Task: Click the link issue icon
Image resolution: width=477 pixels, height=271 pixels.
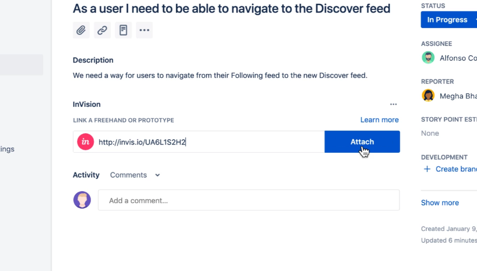Action: [x=102, y=30]
